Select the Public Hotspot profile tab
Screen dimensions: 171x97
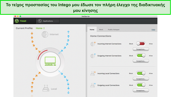(x=114, y=30)
